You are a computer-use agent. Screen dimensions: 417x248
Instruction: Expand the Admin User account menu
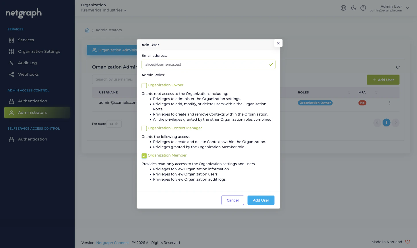[x=408, y=8]
